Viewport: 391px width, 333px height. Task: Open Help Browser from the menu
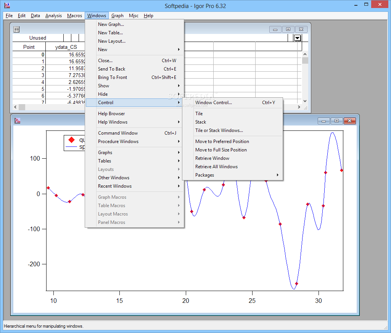(135, 114)
